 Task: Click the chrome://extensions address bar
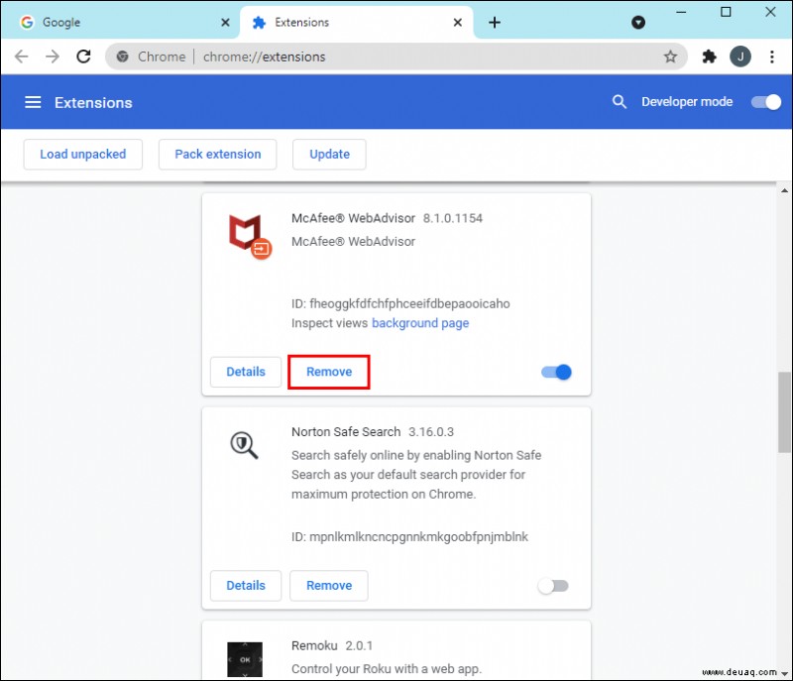pyautogui.click(x=396, y=57)
